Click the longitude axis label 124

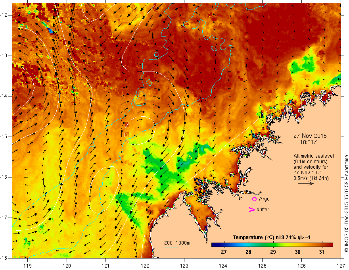223,266
